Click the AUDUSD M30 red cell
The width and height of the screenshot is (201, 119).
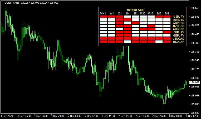point(143,29)
